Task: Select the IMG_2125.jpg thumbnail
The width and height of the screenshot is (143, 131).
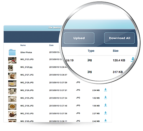Action: coord(11,68)
